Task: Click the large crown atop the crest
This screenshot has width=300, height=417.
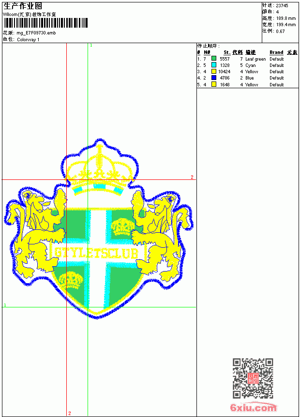Action: (99, 170)
